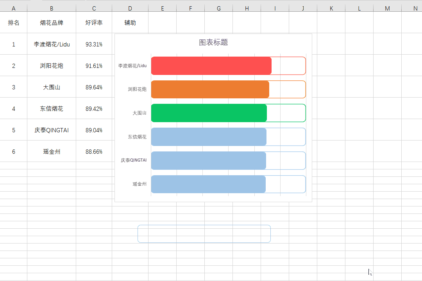Select the blue bar for 东信烟花
Image resolution: width=422 pixels, height=281 pixels.
coord(209,137)
